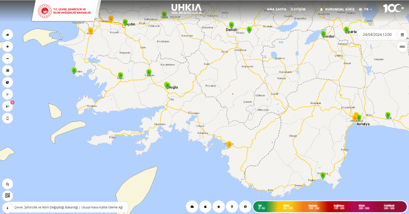409x214 pixels.
Task: Select the orange Fethiye coastal marker
Action: coord(229,145)
